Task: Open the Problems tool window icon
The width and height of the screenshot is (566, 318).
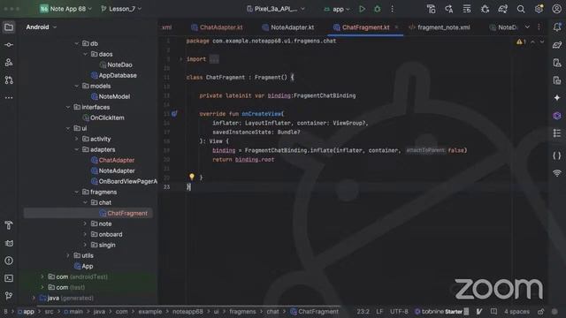Action: click(x=9, y=261)
